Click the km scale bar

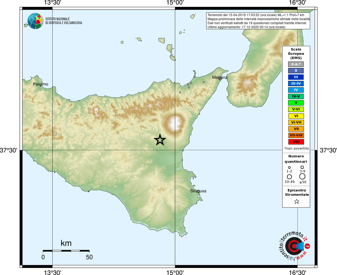(66, 251)
